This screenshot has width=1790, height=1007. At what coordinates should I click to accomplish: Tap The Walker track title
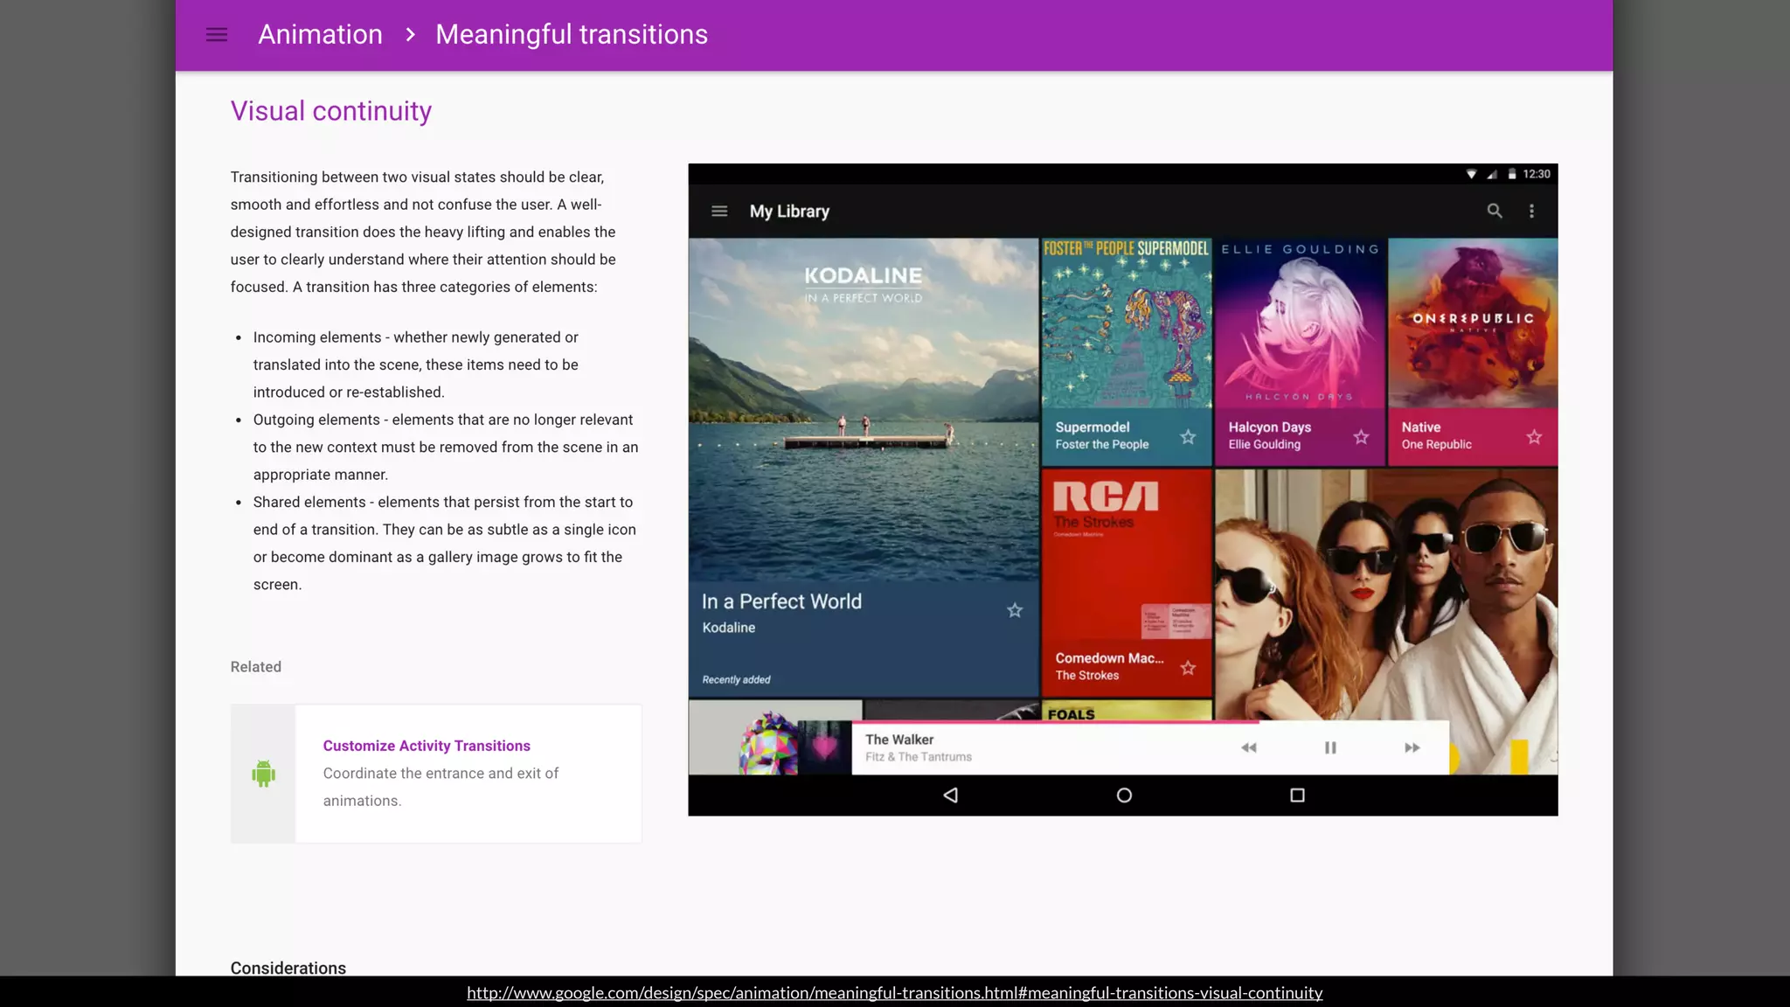pos(899,740)
